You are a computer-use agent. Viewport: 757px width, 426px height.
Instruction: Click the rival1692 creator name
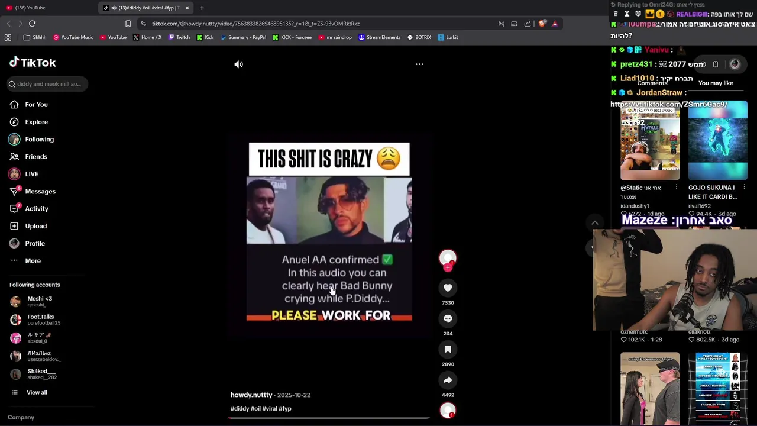point(699,206)
